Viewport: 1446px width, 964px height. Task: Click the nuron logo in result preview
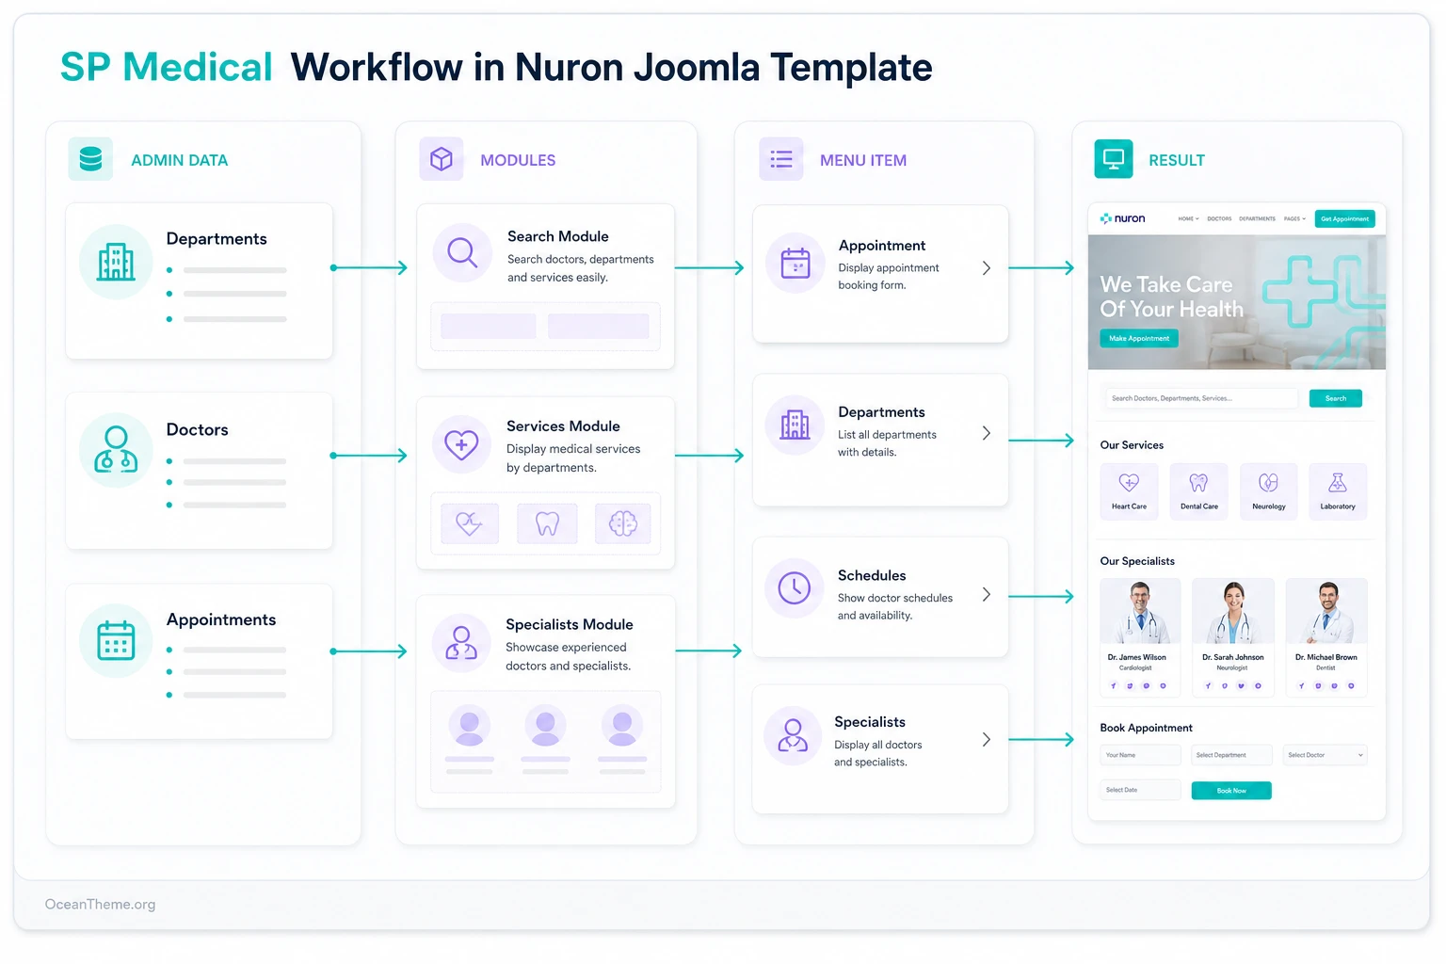tap(1123, 218)
